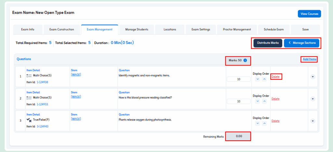Move question 3 up in display order

click(264, 123)
